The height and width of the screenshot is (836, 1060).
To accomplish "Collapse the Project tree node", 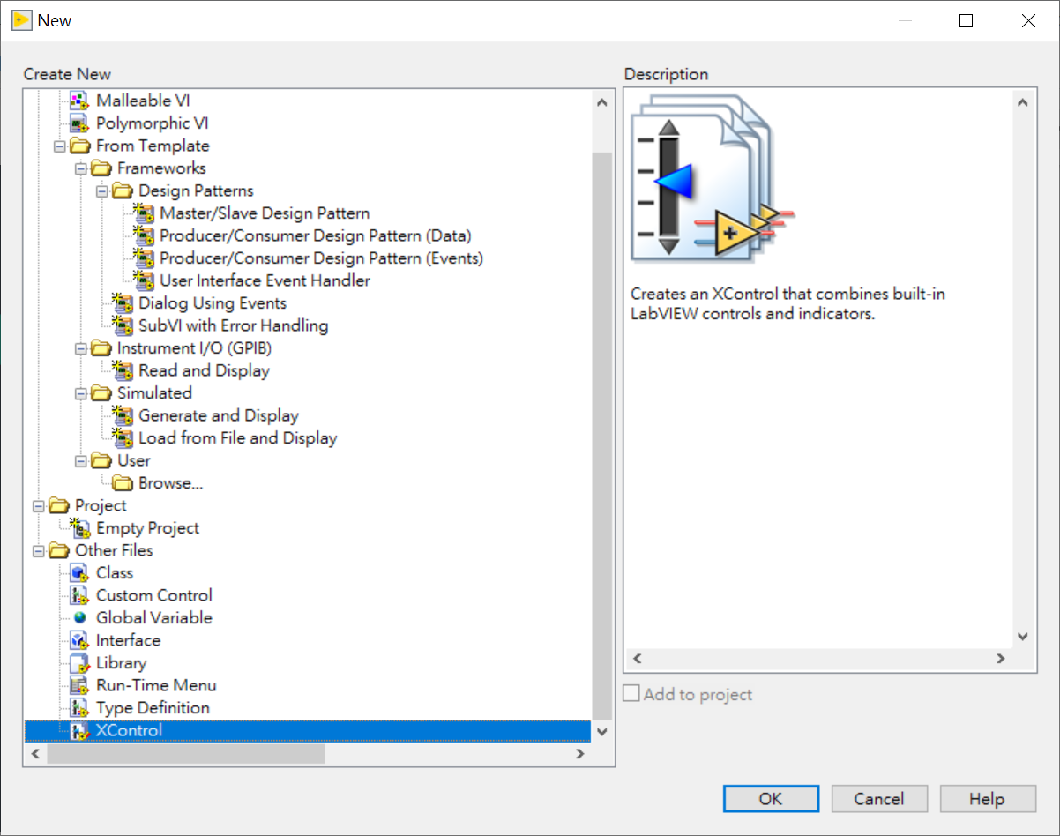I will pyautogui.click(x=37, y=505).
